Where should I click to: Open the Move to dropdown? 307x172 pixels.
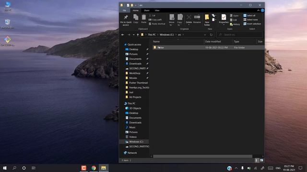[172, 20]
